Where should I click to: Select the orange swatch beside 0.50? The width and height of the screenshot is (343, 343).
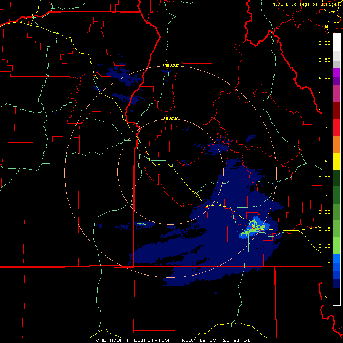click(337, 144)
